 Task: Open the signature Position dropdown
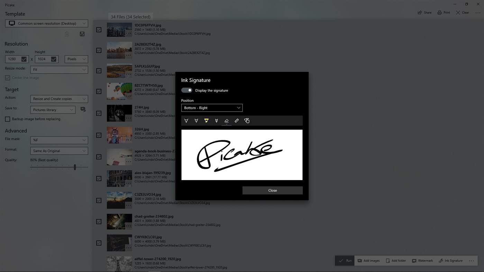[x=212, y=107]
